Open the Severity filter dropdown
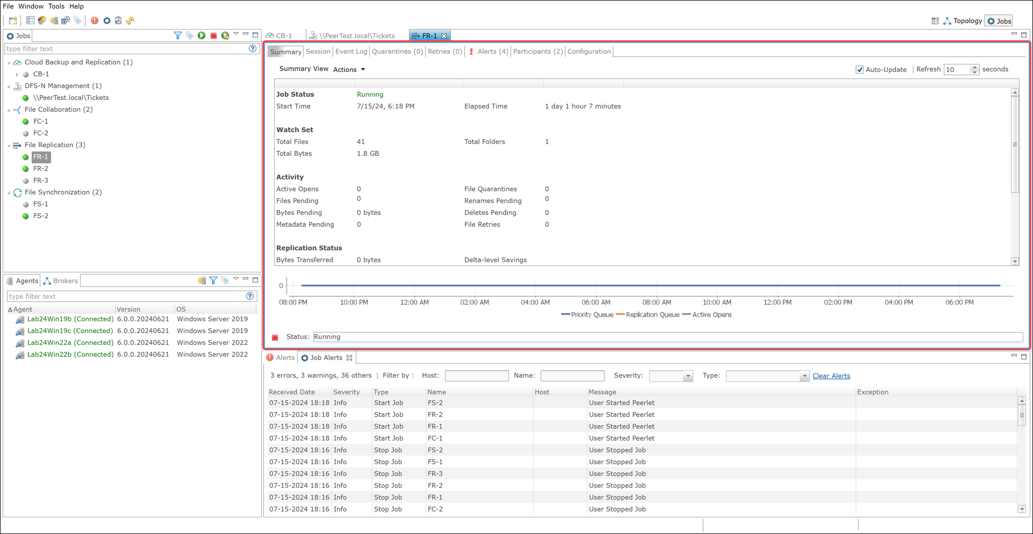 coord(687,376)
